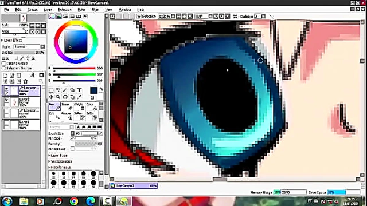The width and height of the screenshot is (367, 206).
Task: Hide the top Linework layer
Action: pyautogui.click(x=6, y=89)
